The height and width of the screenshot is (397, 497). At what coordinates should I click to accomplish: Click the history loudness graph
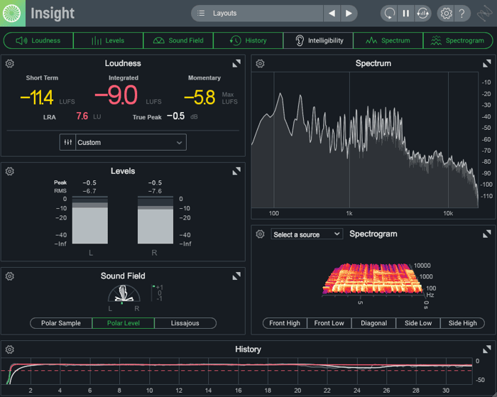[236, 371]
